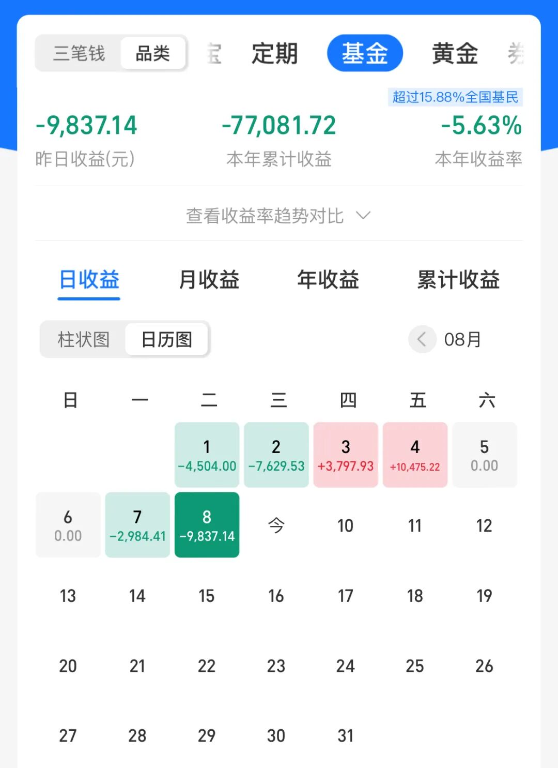The height and width of the screenshot is (768, 558).
Task: Open the 定期 category tab
Action: point(274,53)
